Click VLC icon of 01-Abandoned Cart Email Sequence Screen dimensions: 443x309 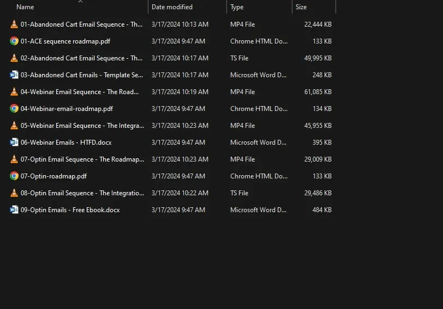pyautogui.click(x=14, y=24)
